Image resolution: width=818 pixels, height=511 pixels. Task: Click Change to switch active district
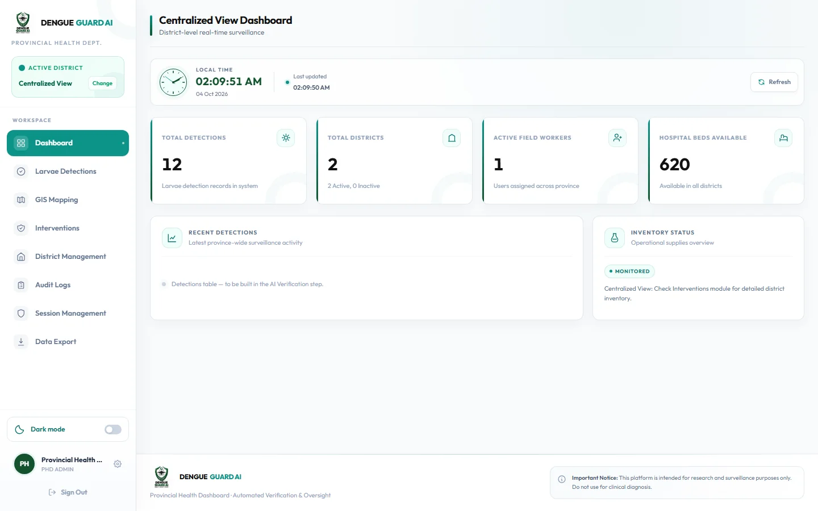(x=102, y=83)
